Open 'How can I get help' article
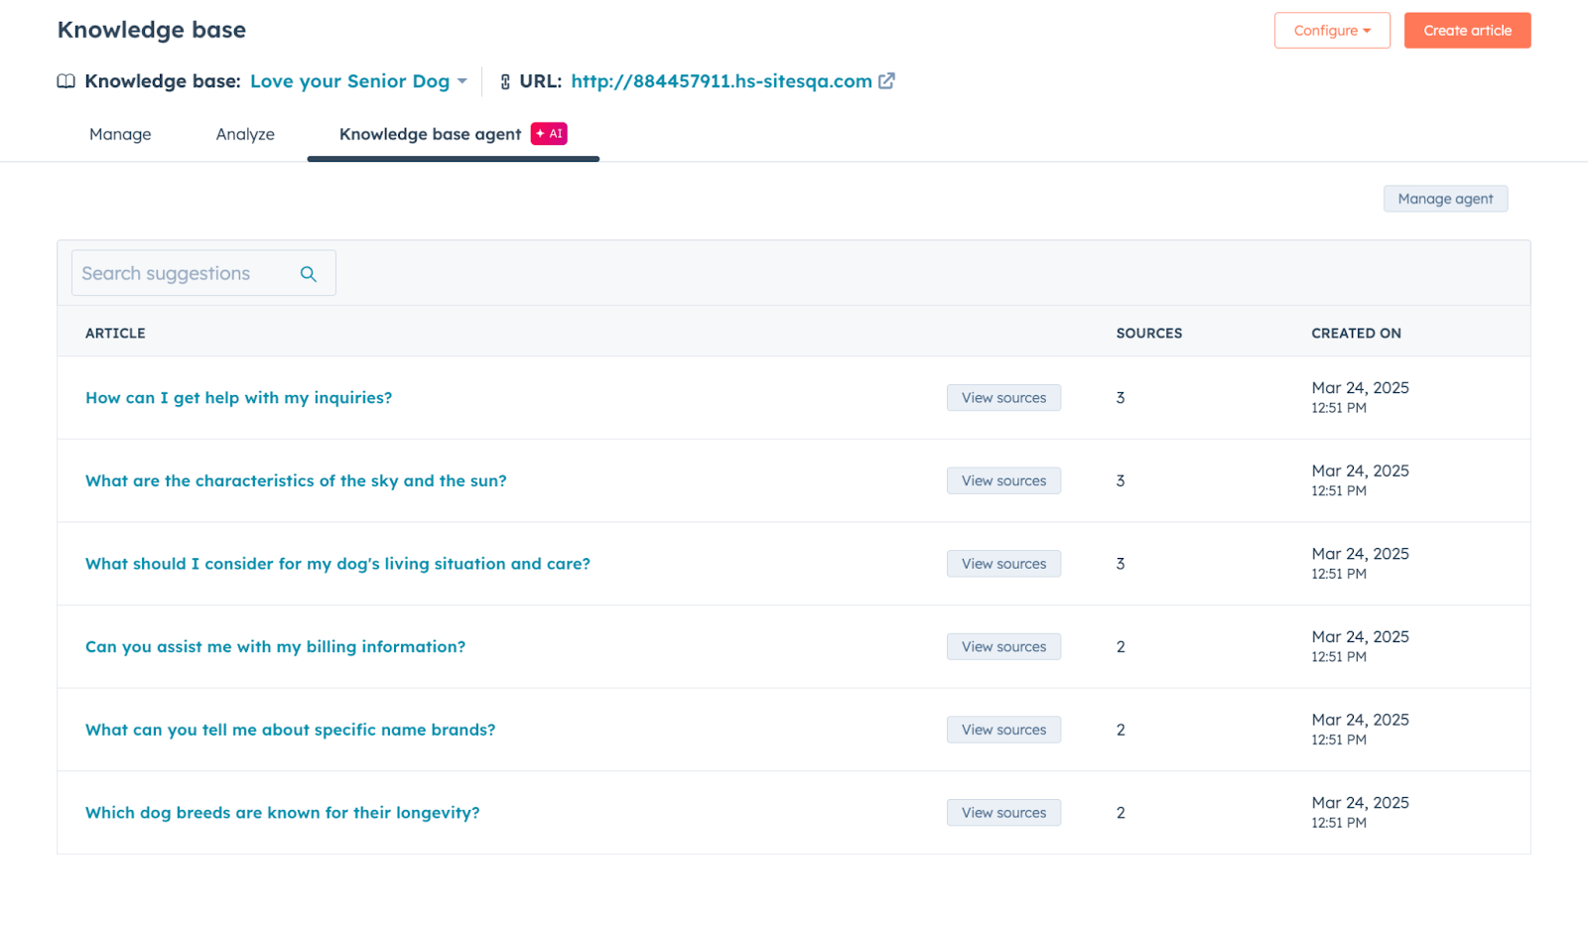The width and height of the screenshot is (1588, 945). (238, 398)
